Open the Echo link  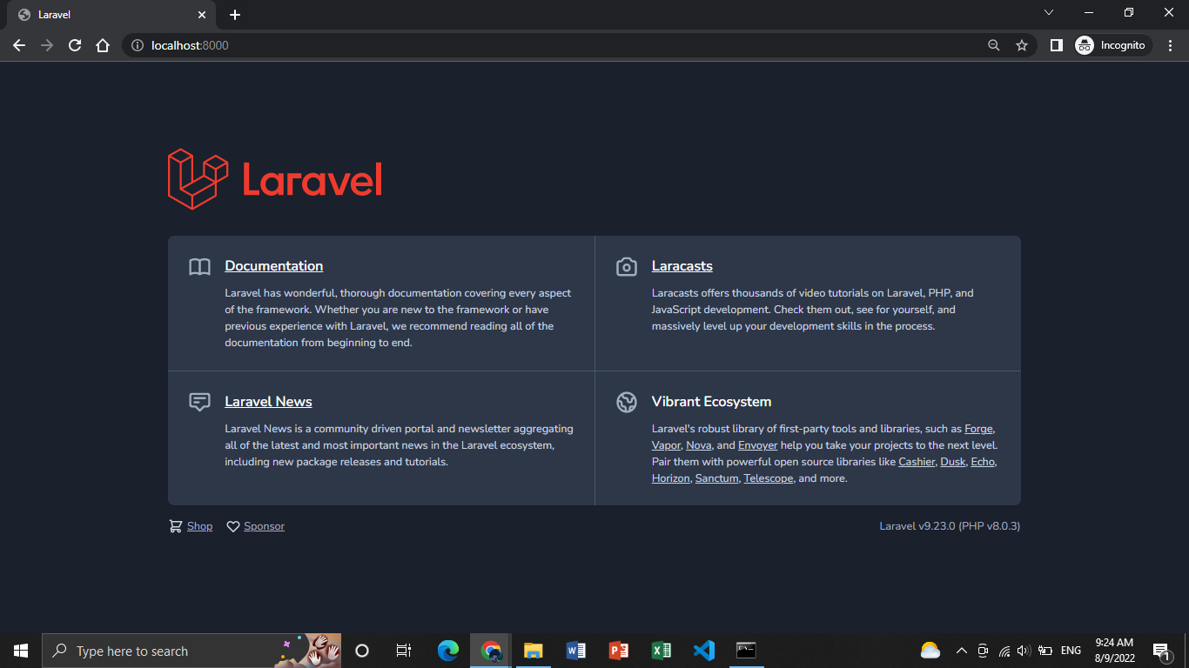[983, 462]
